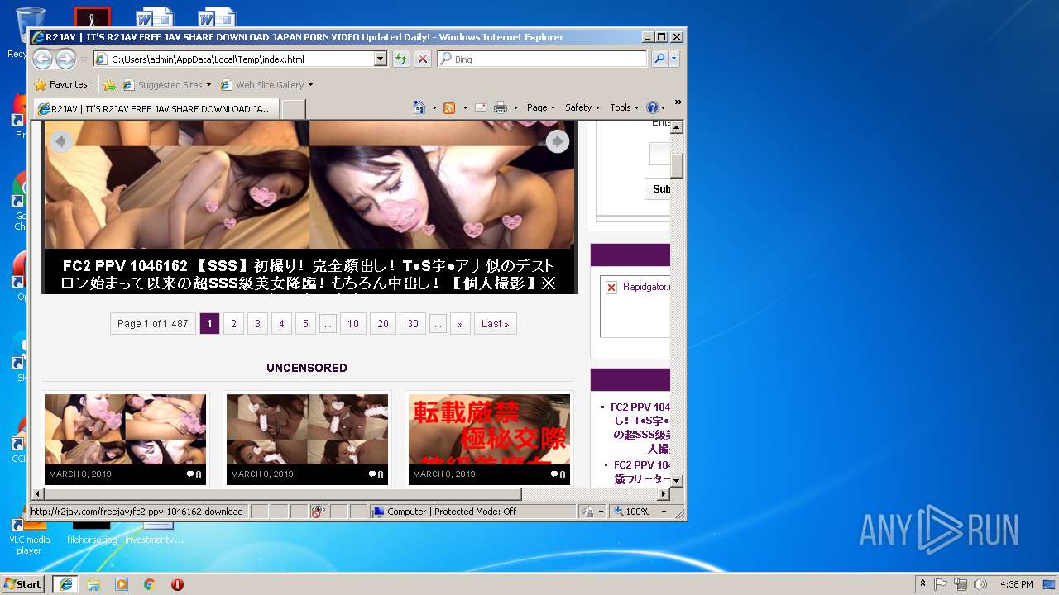This screenshot has width=1059, height=595.
Task: Click the network tray icon
Action: [x=961, y=584]
